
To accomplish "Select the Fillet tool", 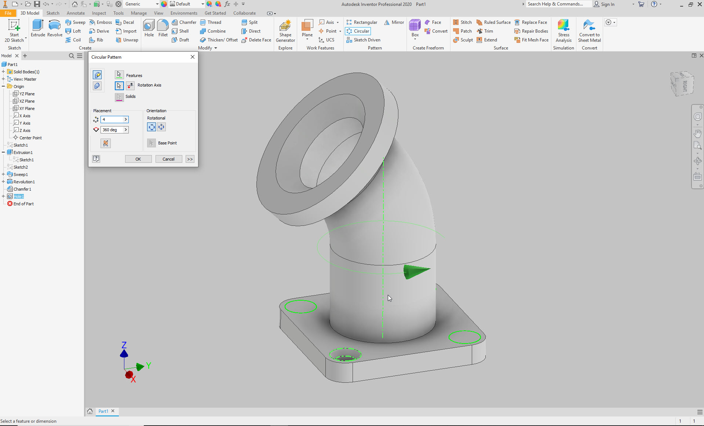I will tap(163, 29).
